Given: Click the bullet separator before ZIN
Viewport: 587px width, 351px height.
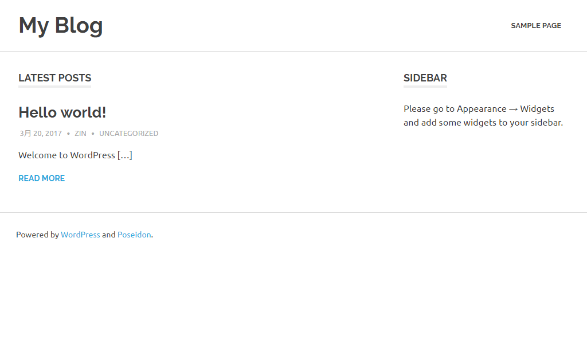Looking at the screenshot, I should [x=68, y=134].
